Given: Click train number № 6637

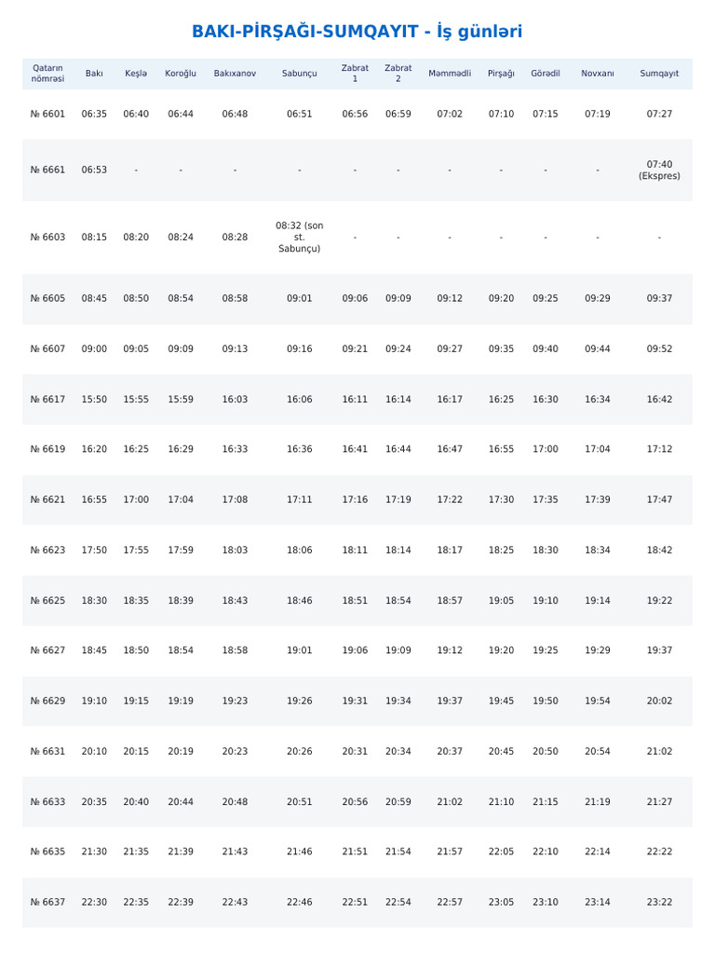Looking at the screenshot, I should [x=47, y=902].
